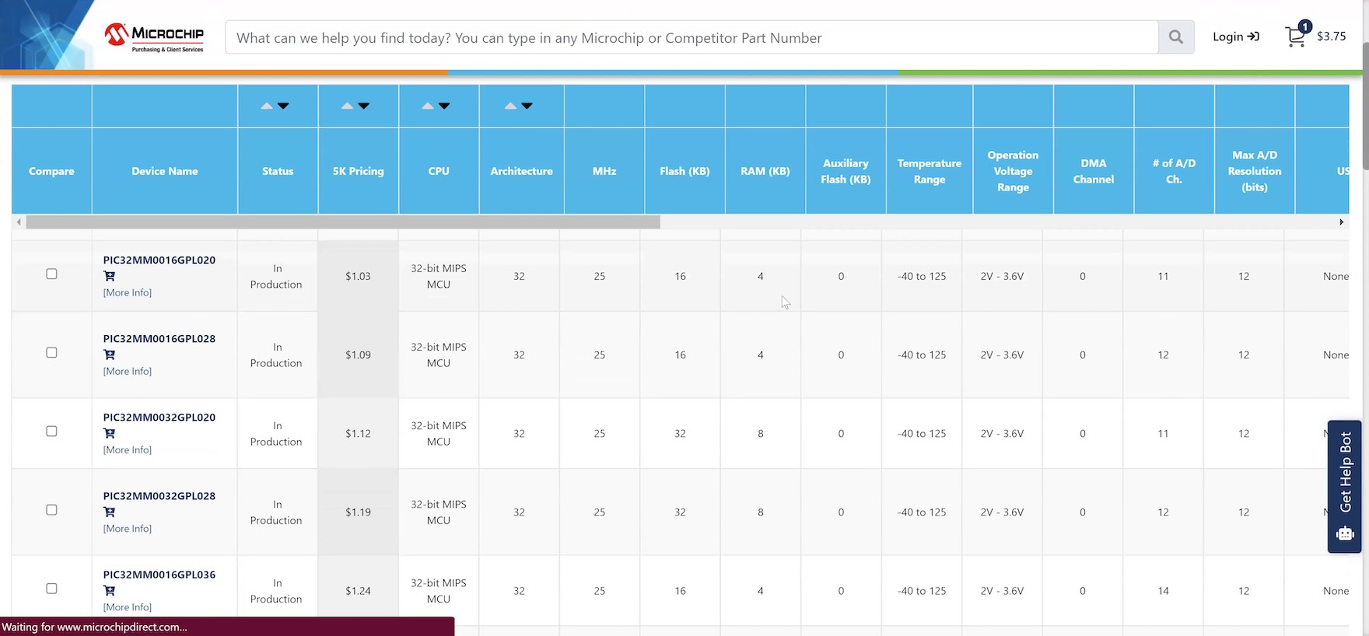1369x636 pixels.
Task: Sort Architecture column descending with down arrow
Action: [527, 106]
